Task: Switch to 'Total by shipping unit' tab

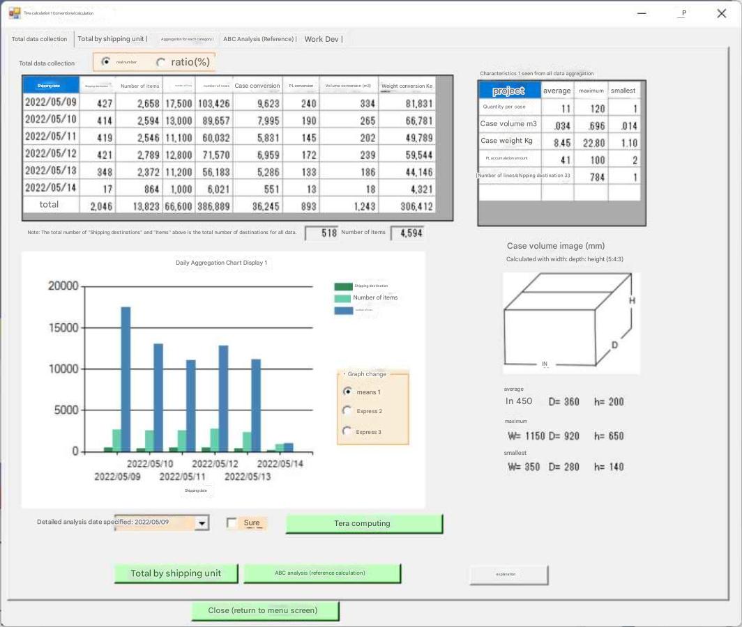Action: pos(112,39)
